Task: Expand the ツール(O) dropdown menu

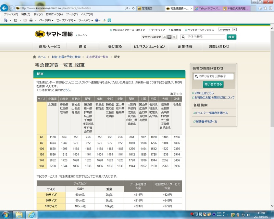Action: tap(86, 21)
